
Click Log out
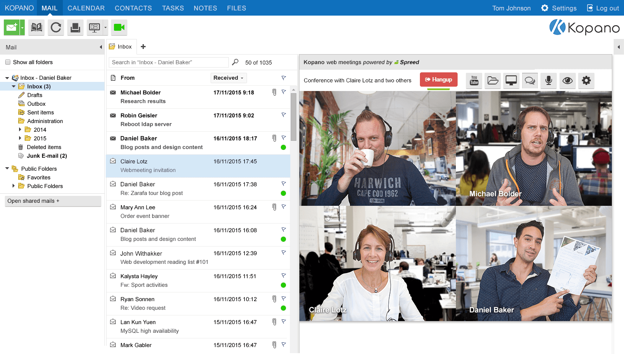[603, 8]
